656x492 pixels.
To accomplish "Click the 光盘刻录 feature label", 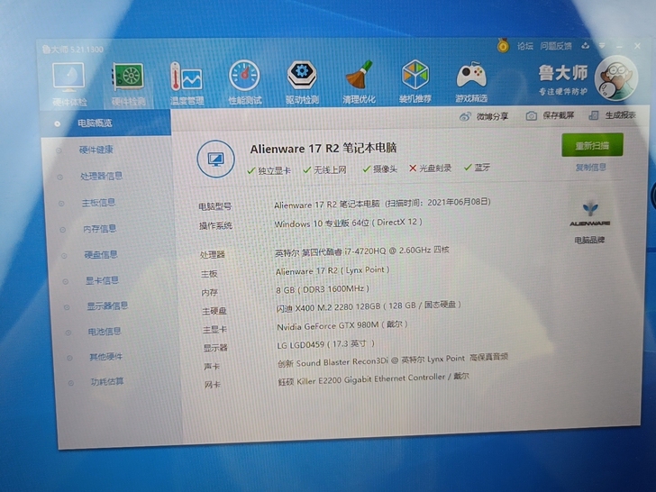I will [x=435, y=168].
